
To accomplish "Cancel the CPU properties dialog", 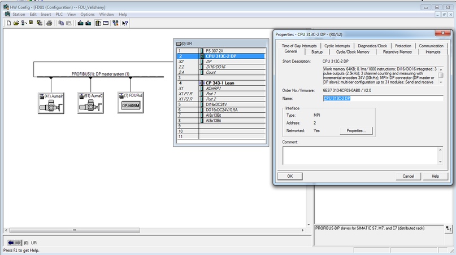I will tap(408, 176).
